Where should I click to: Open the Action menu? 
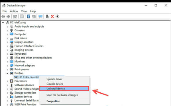[x=14, y=11]
